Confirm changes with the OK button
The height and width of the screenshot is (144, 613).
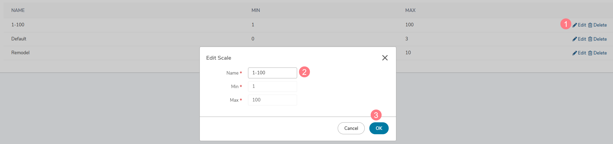(379, 128)
